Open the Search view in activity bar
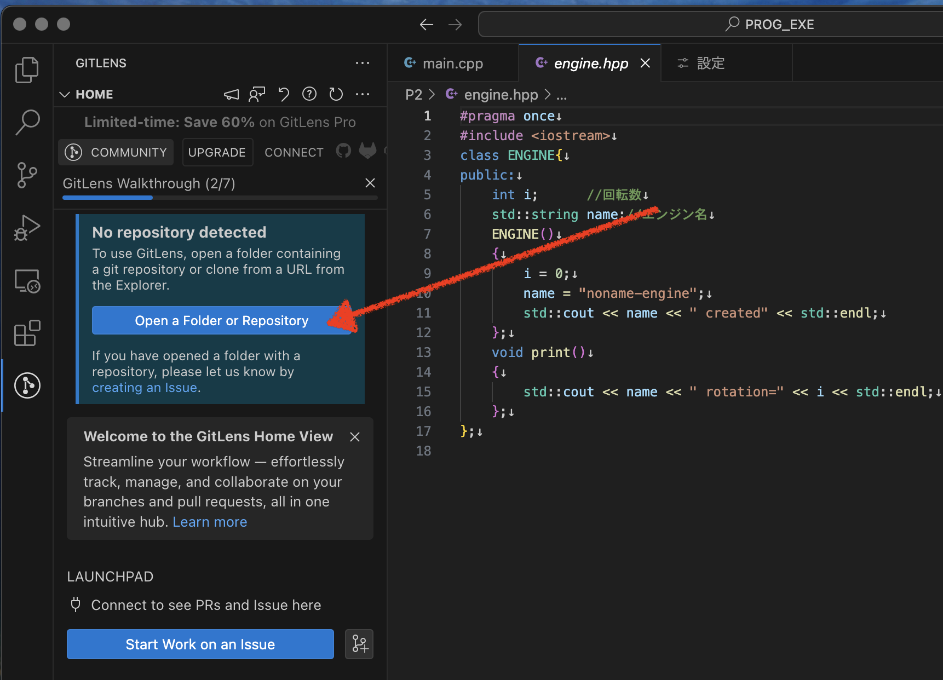The image size is (943, 680). 27,122
